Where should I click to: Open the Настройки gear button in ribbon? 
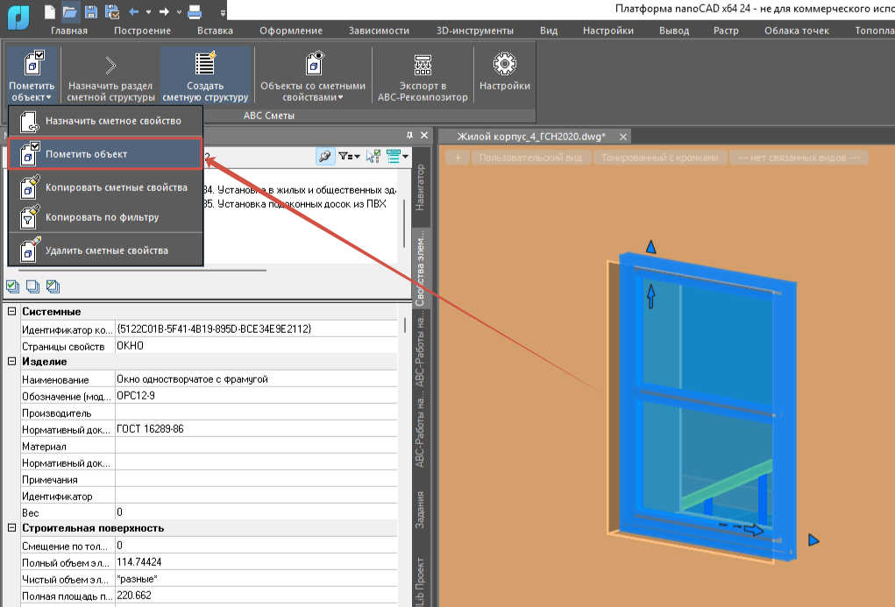(x=505, y=71)
